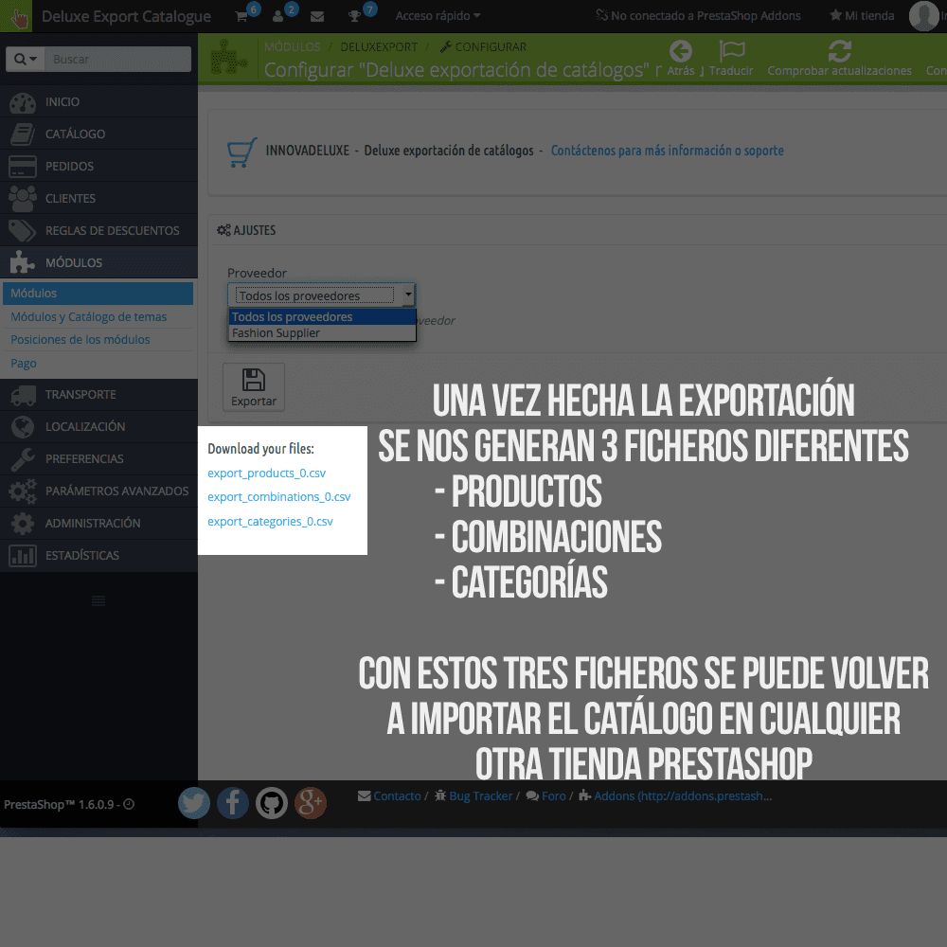
Task: Open Estadísticas menu
Action: click(x=99, y=555)
